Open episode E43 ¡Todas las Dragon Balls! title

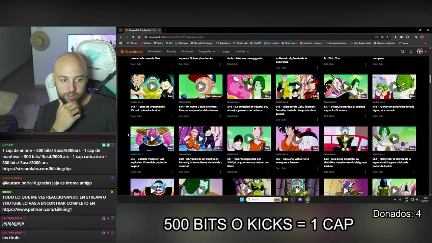[x=148, y=108]
